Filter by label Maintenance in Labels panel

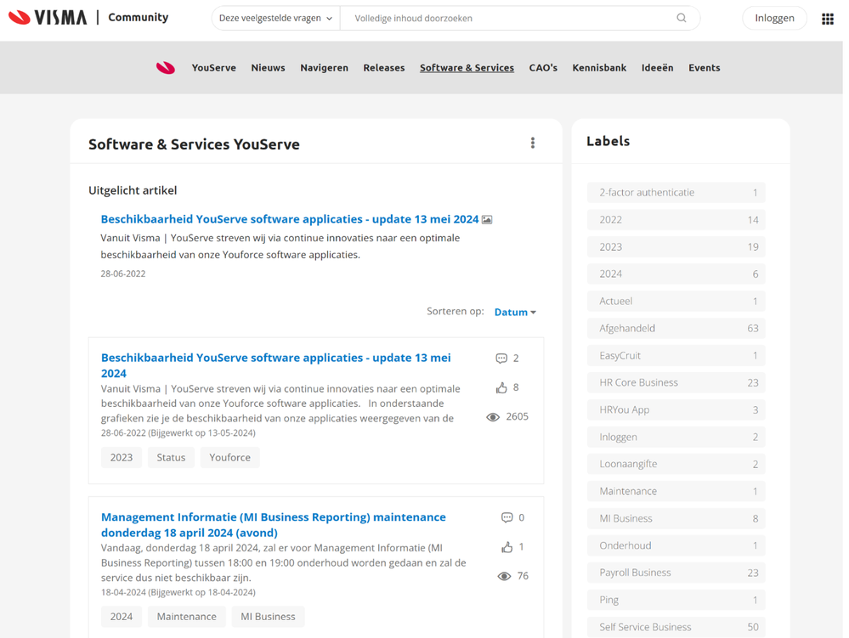click(x=676, y=491)
